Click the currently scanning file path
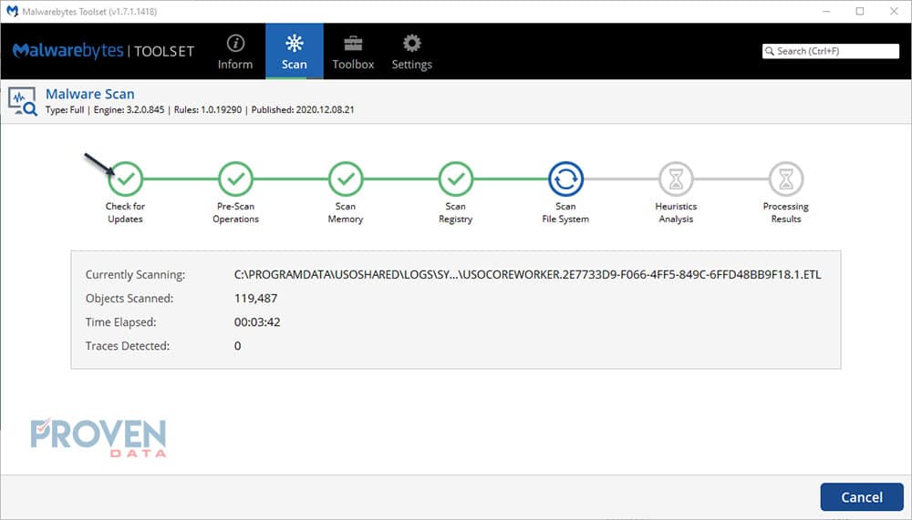Viewport: 912px width, 520px height. [527, 274]
